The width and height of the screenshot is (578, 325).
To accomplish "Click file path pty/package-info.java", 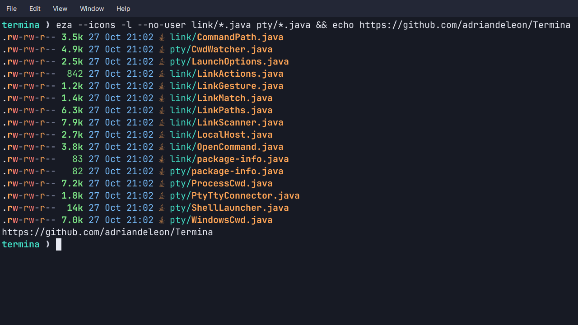I will [227, 171].
